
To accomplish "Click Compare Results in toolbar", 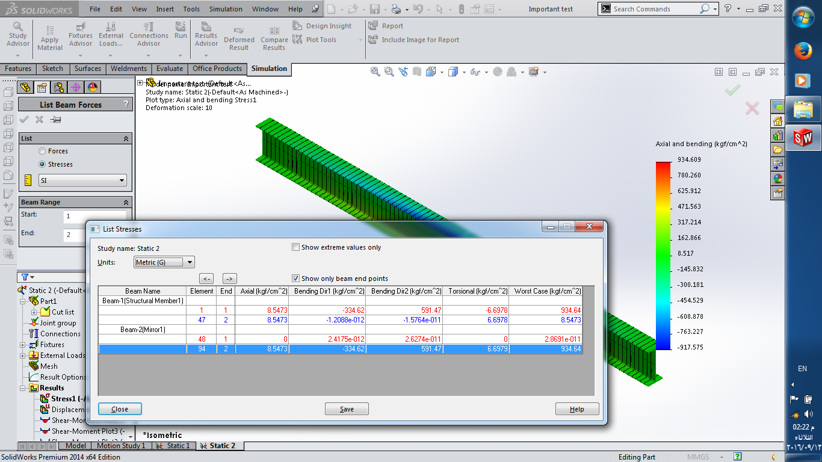I will [274, 38].
